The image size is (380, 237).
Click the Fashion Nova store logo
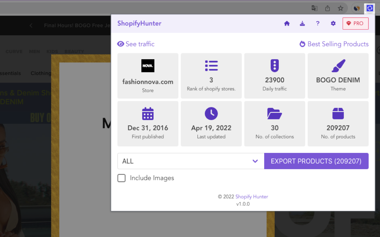(148, 66)
